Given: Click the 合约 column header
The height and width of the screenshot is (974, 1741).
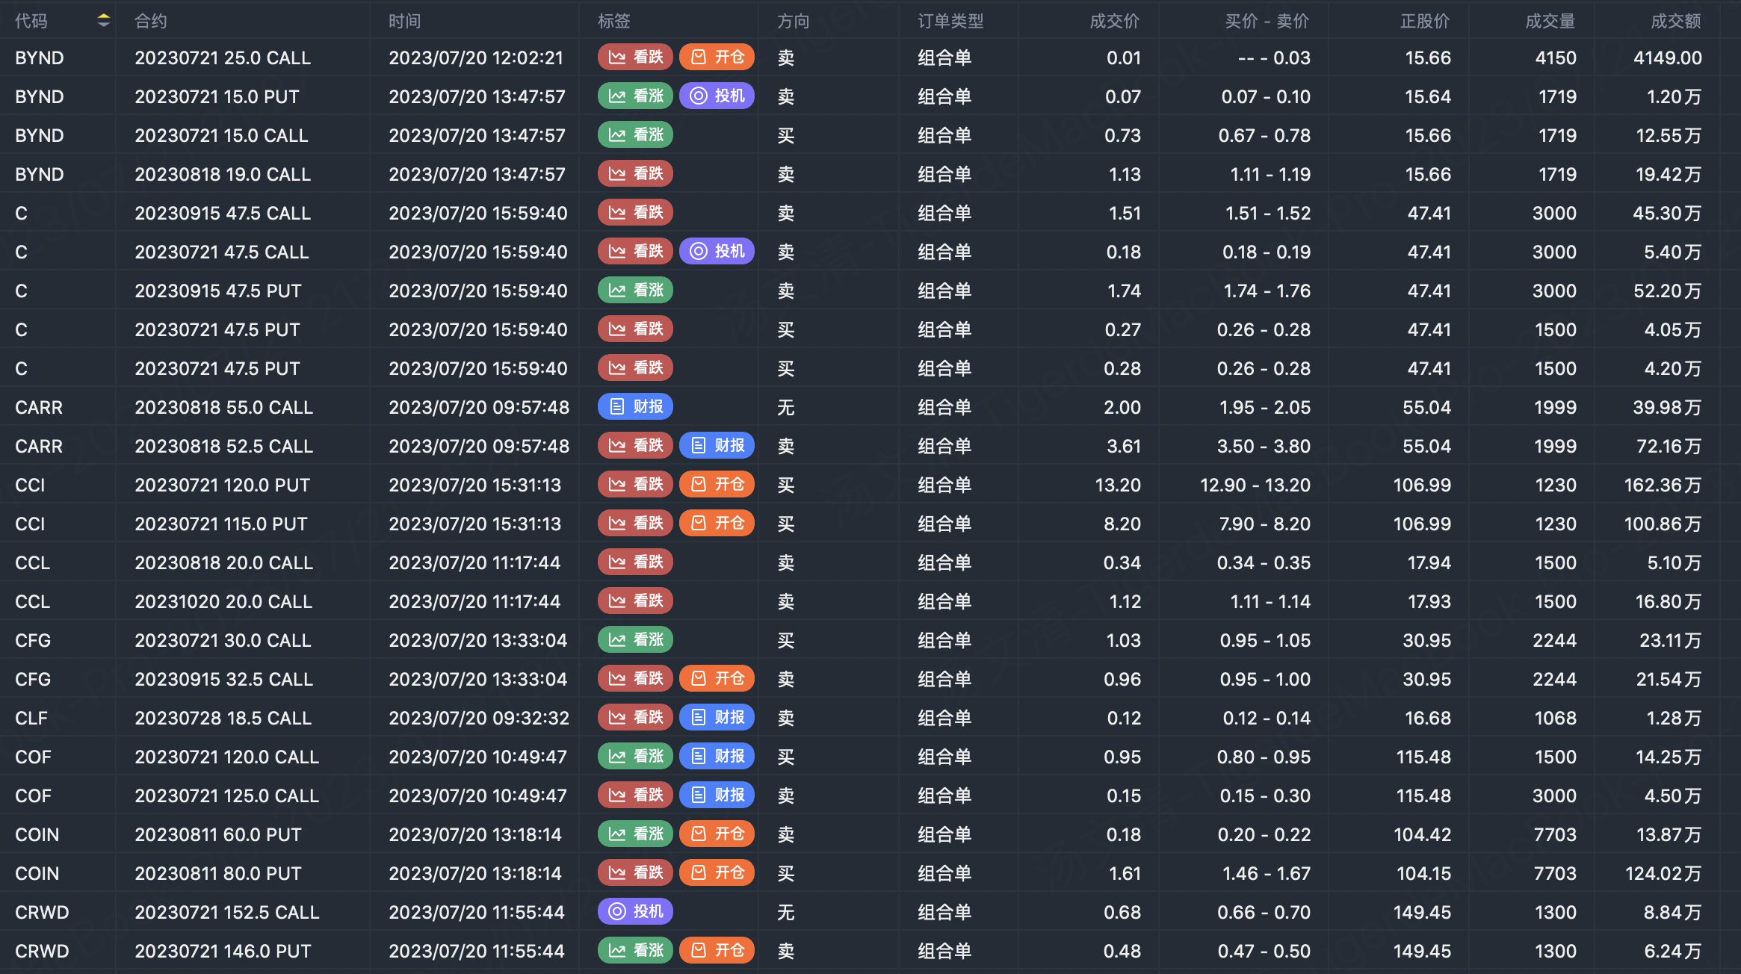Looking at the screenshot, I should [x=151, y=21].
